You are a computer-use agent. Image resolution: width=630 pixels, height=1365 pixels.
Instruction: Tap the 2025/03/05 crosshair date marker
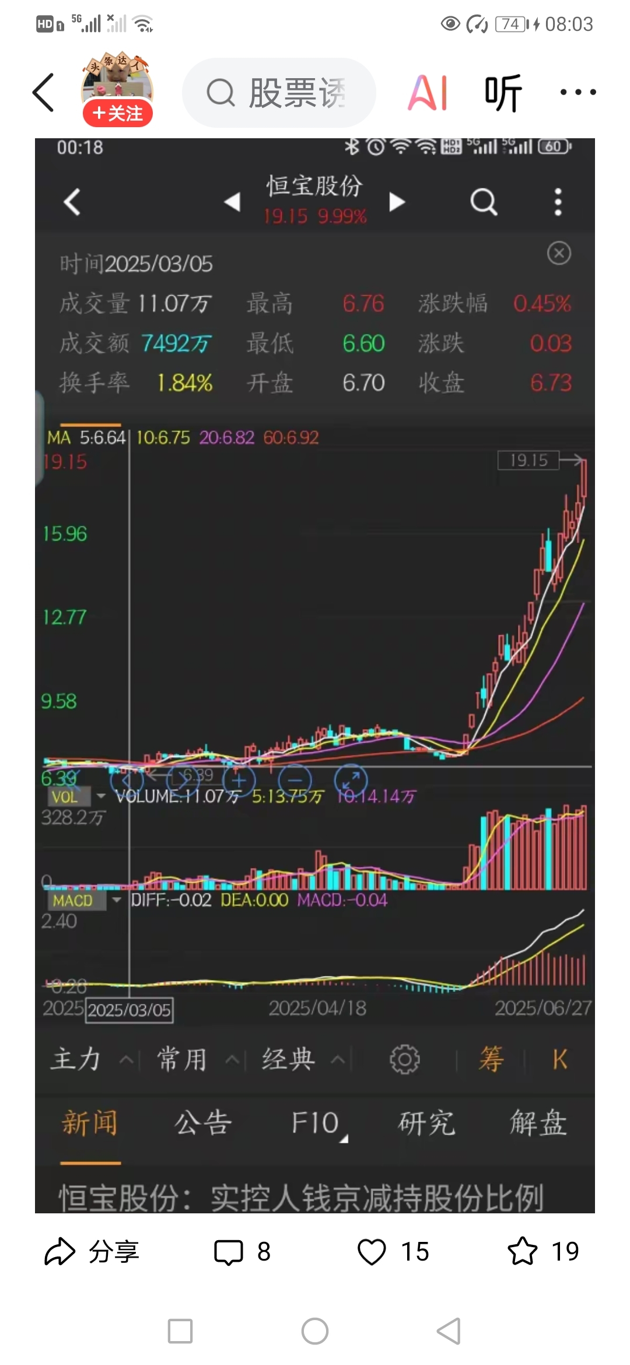click(x=129, y=1010)
